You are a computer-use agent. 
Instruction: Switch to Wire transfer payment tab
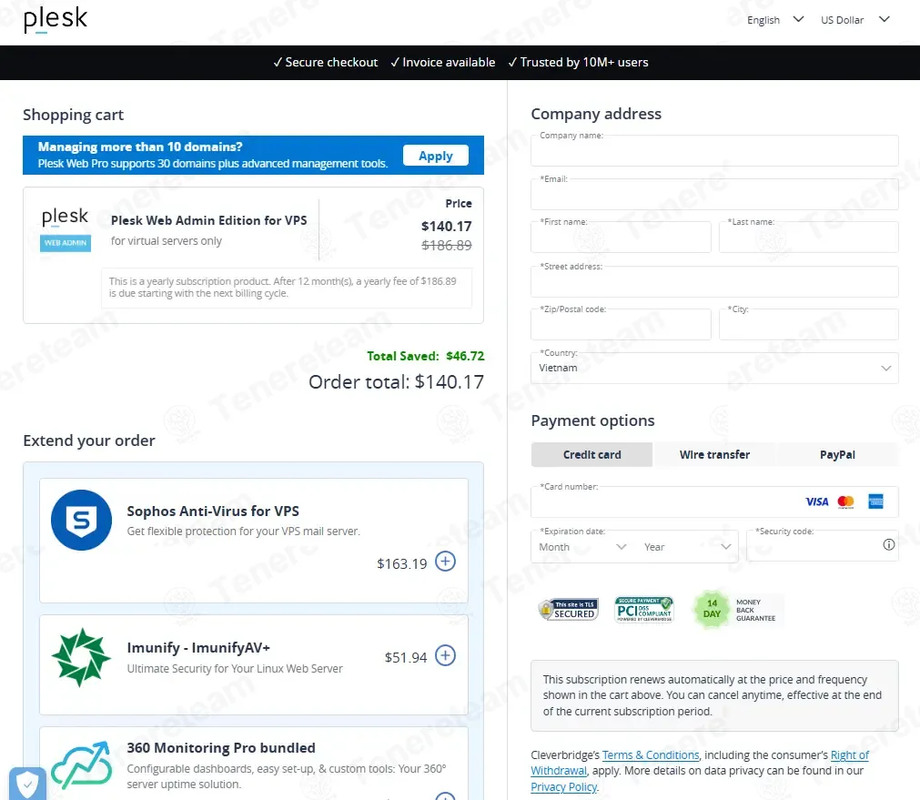click(714, 455)
